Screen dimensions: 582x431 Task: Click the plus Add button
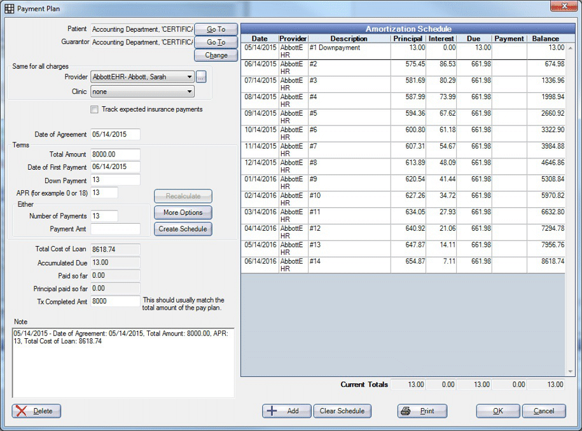click(x=286, y=411)
